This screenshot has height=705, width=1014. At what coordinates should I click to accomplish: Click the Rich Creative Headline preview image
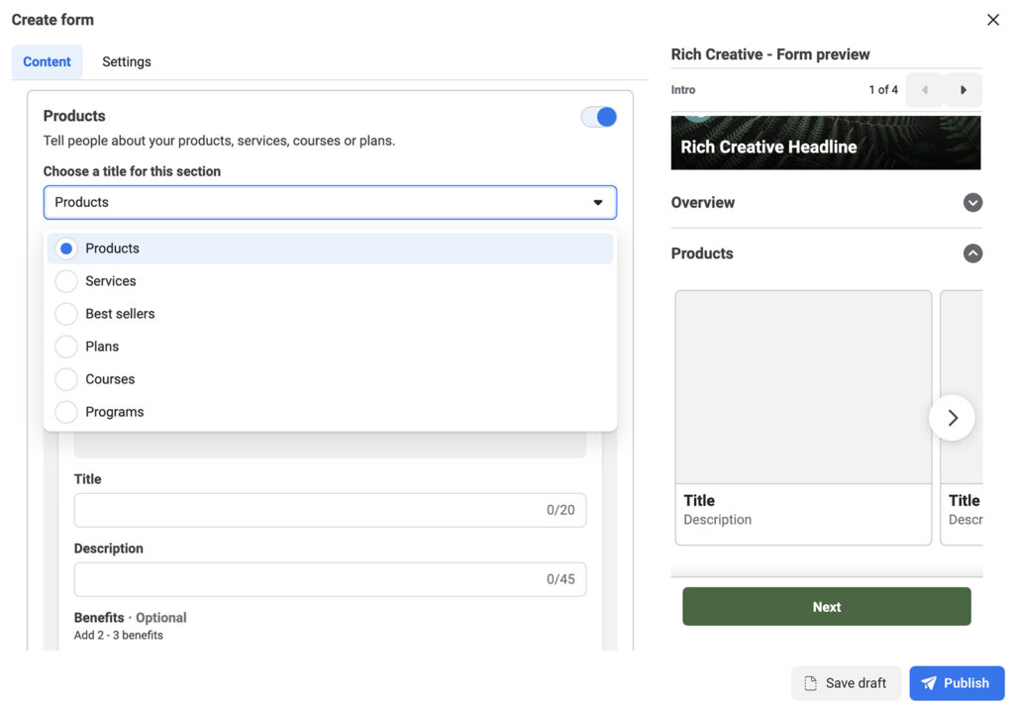(x=826, y=143)
